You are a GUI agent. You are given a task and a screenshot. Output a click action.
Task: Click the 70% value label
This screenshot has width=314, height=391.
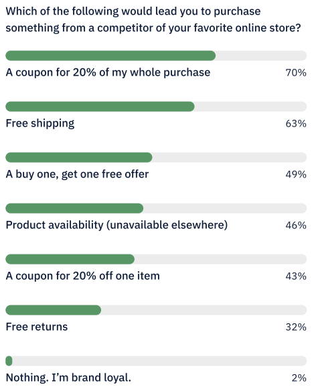296,73
